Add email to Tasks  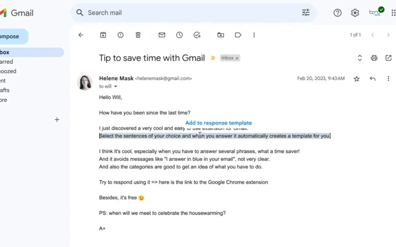pos(197,35)
